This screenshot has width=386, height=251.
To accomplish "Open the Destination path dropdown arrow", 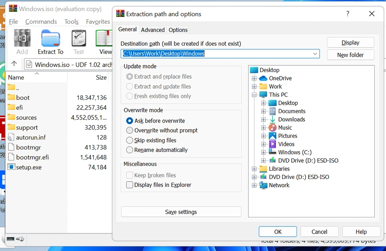I will click(315, 54).
